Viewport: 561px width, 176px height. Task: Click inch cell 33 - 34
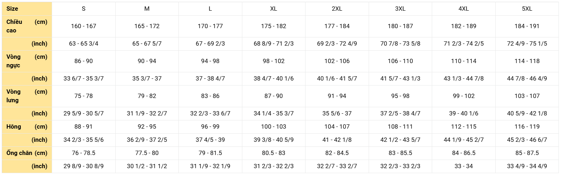pyautogui.click(x=464, y=166)
